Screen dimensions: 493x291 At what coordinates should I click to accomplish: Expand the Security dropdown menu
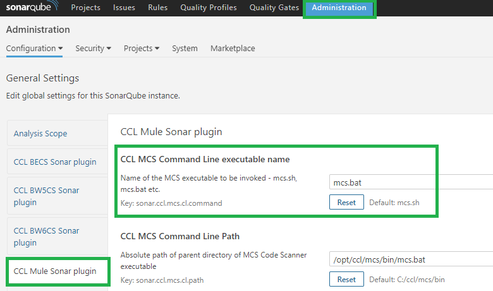pos(93,49)
